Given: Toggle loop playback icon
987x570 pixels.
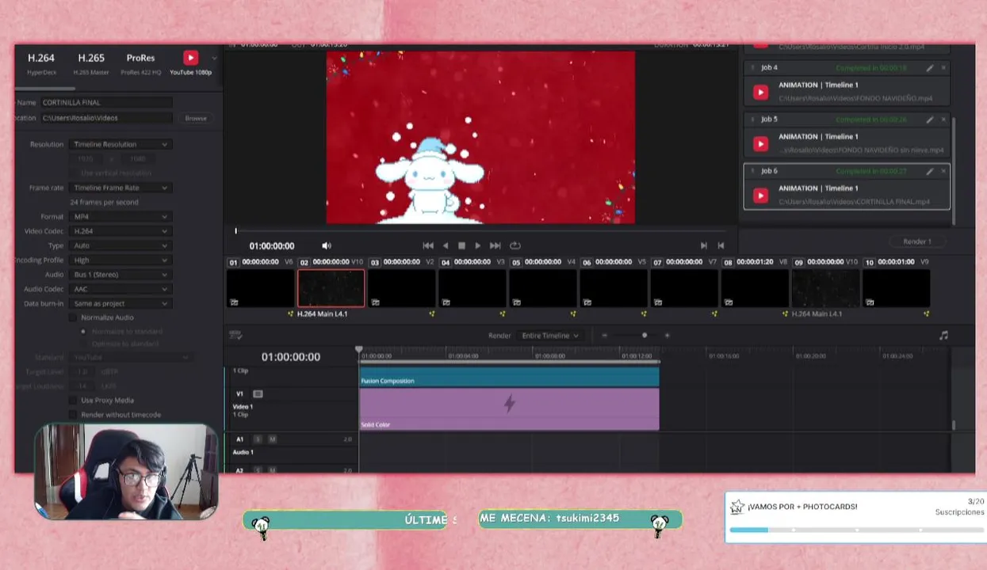Looking at the screenshot, I should 515,245.
